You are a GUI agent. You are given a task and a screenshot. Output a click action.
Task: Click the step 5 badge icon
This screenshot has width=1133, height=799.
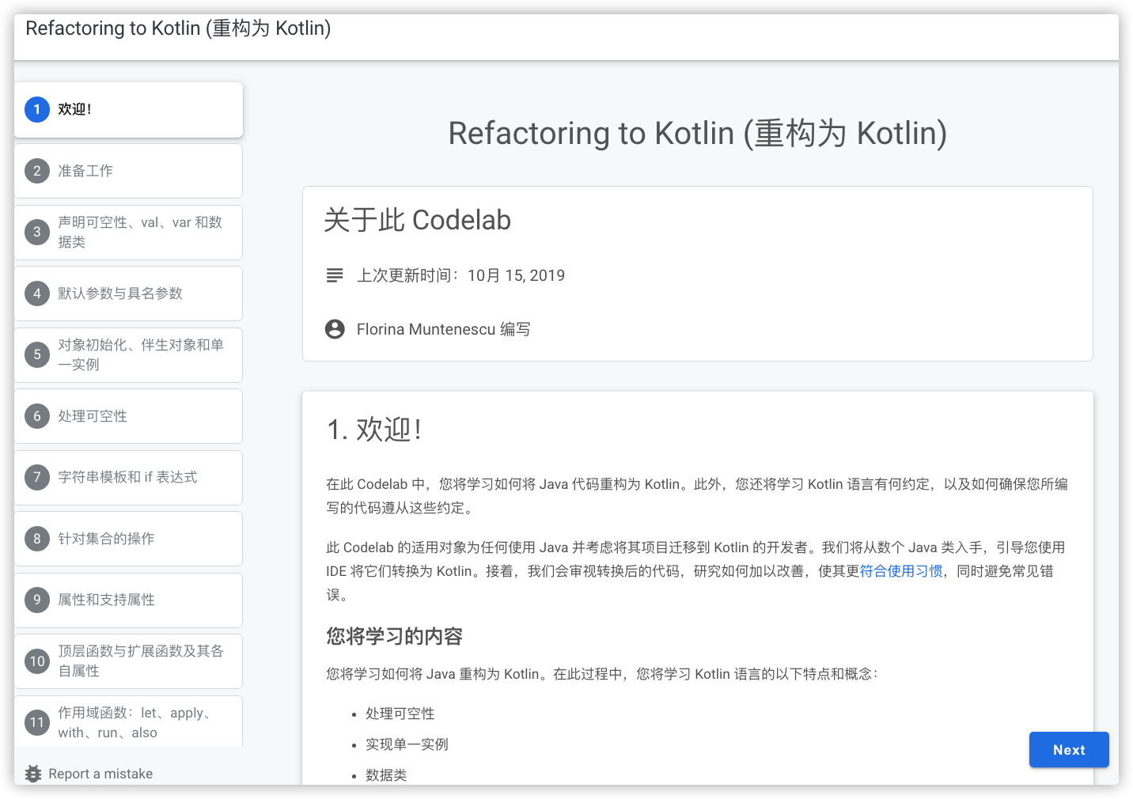point(37,355)
